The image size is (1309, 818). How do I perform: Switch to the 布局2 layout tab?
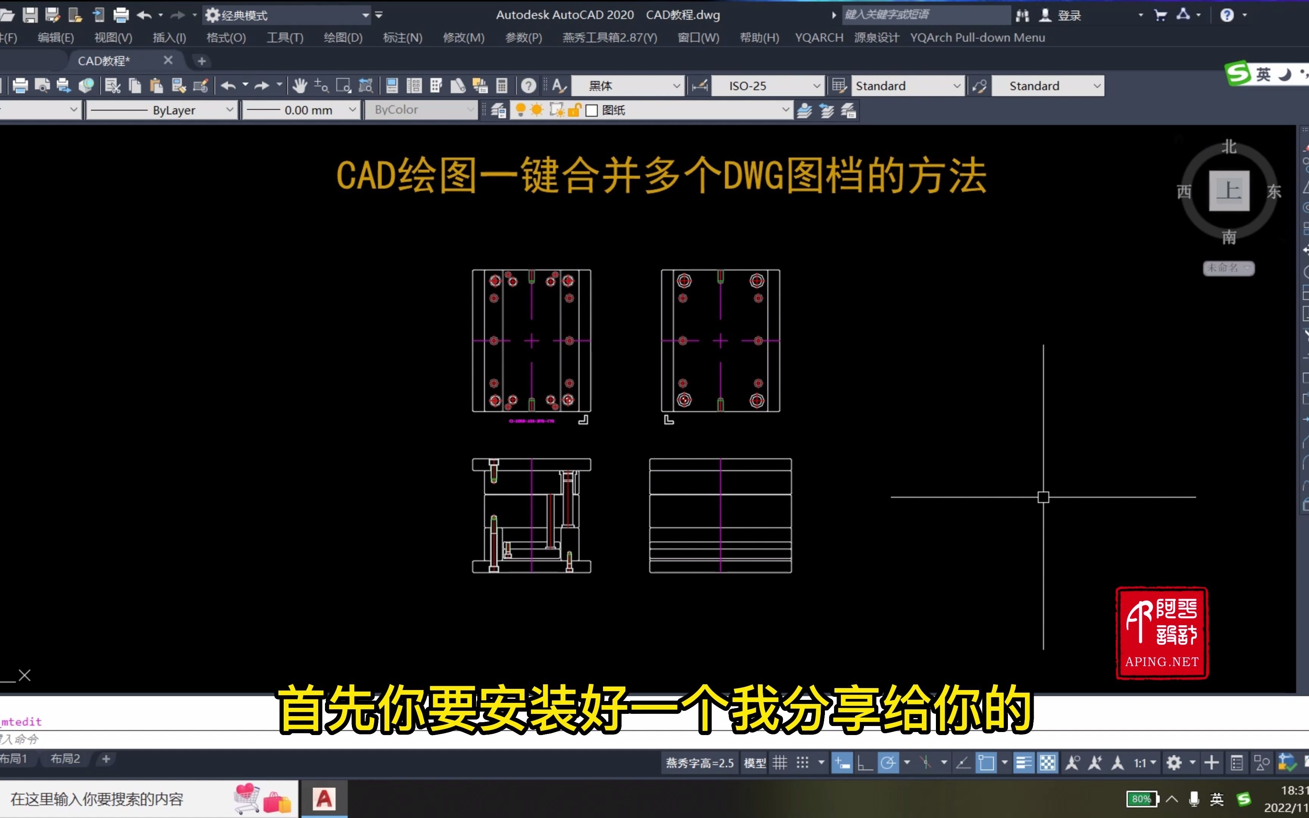(x=64, y=759)
